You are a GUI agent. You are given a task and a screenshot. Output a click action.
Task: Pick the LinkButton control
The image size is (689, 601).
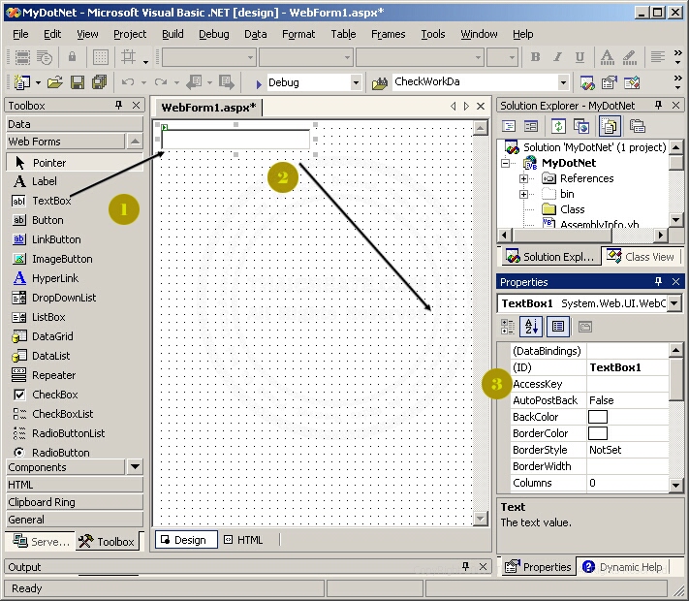pyautogui.click(x=56, y=239)
